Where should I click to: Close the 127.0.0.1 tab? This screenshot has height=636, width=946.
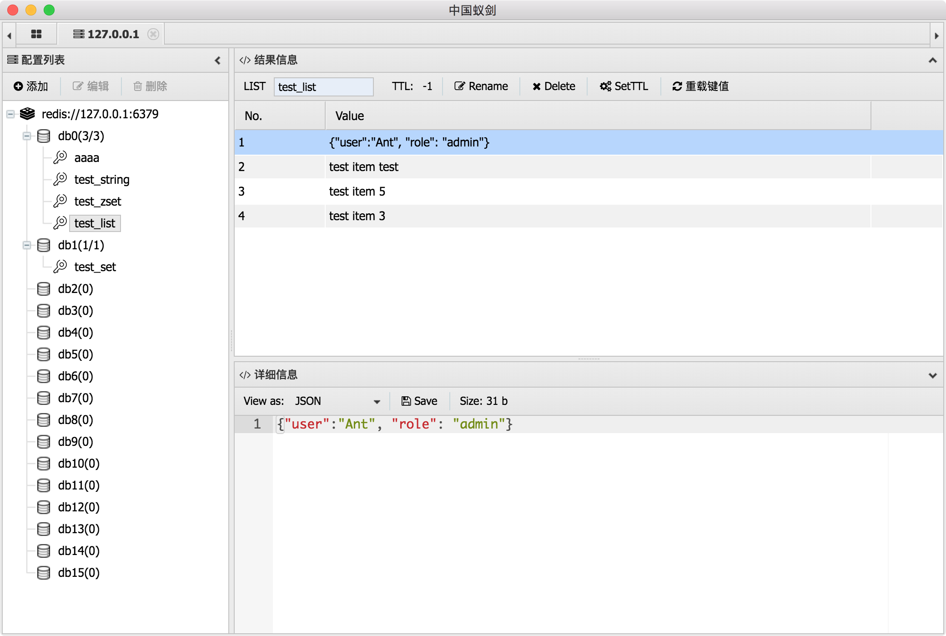click(x=153, y=34)
